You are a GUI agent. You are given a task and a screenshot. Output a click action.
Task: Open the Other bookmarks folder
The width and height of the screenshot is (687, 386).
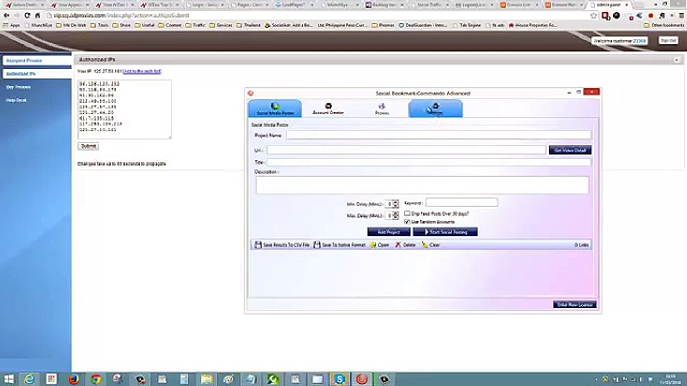pos(664,25)
